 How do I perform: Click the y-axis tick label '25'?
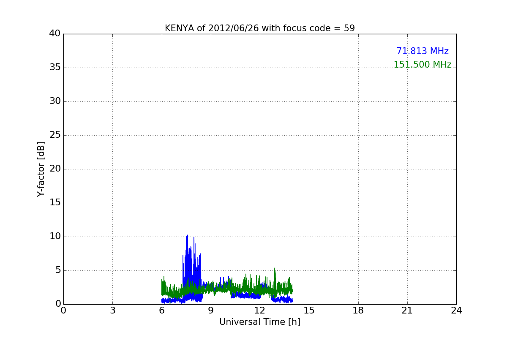coord(55,135)
